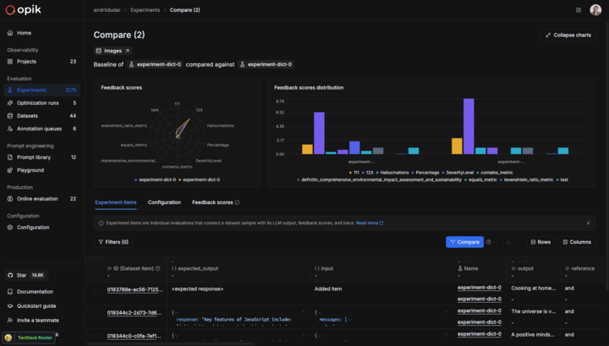Close the experiment items info banner
The width and height of the screenshot is (609, 346).
588,223
